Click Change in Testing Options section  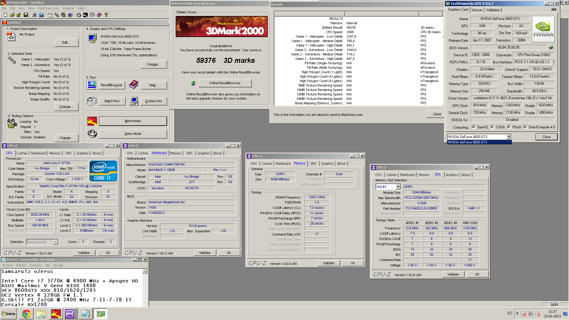click(66, 138)
